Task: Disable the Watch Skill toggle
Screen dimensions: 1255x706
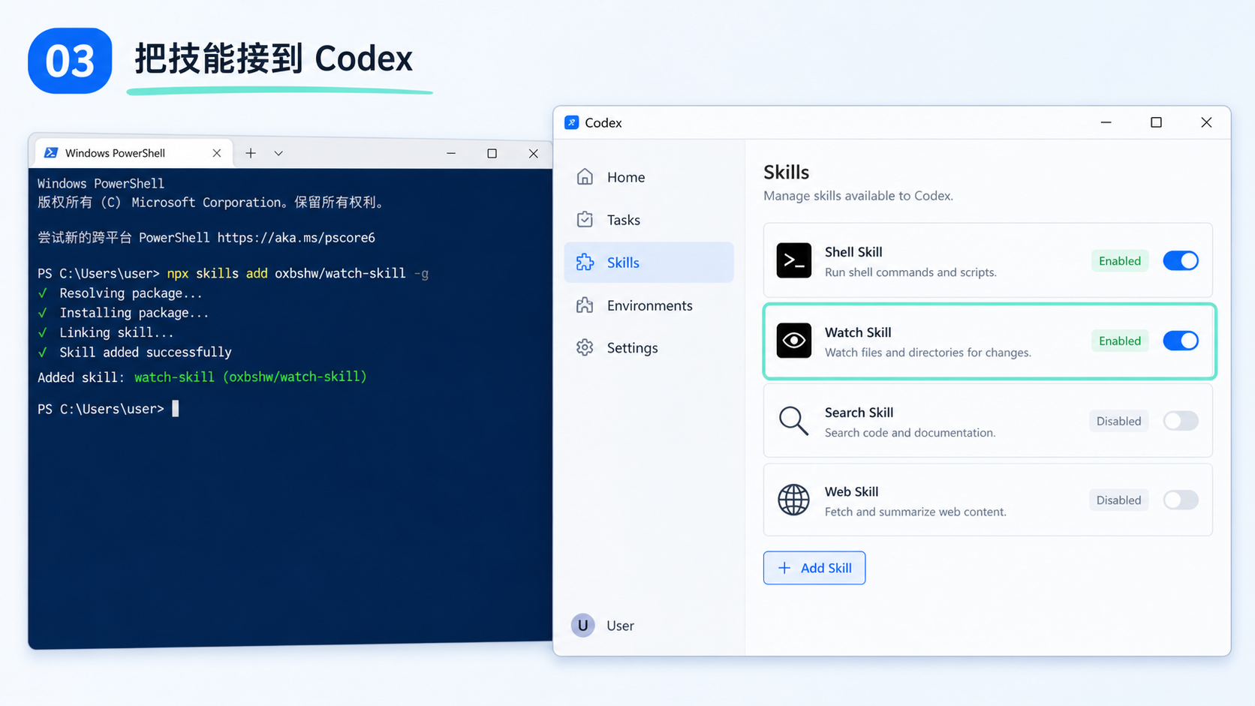Action: (x=1181, y=341)
